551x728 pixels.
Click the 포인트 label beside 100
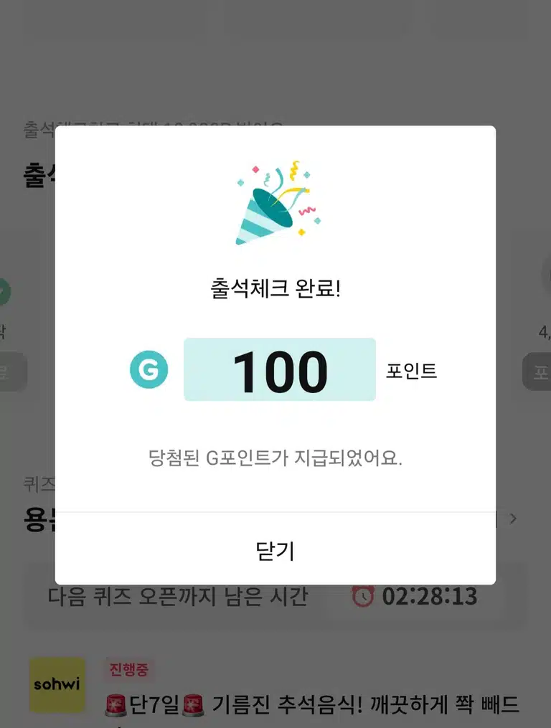click(411, 371)
